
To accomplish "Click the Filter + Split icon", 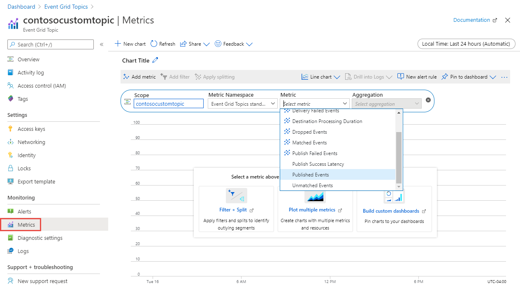I will click(236, 195).
